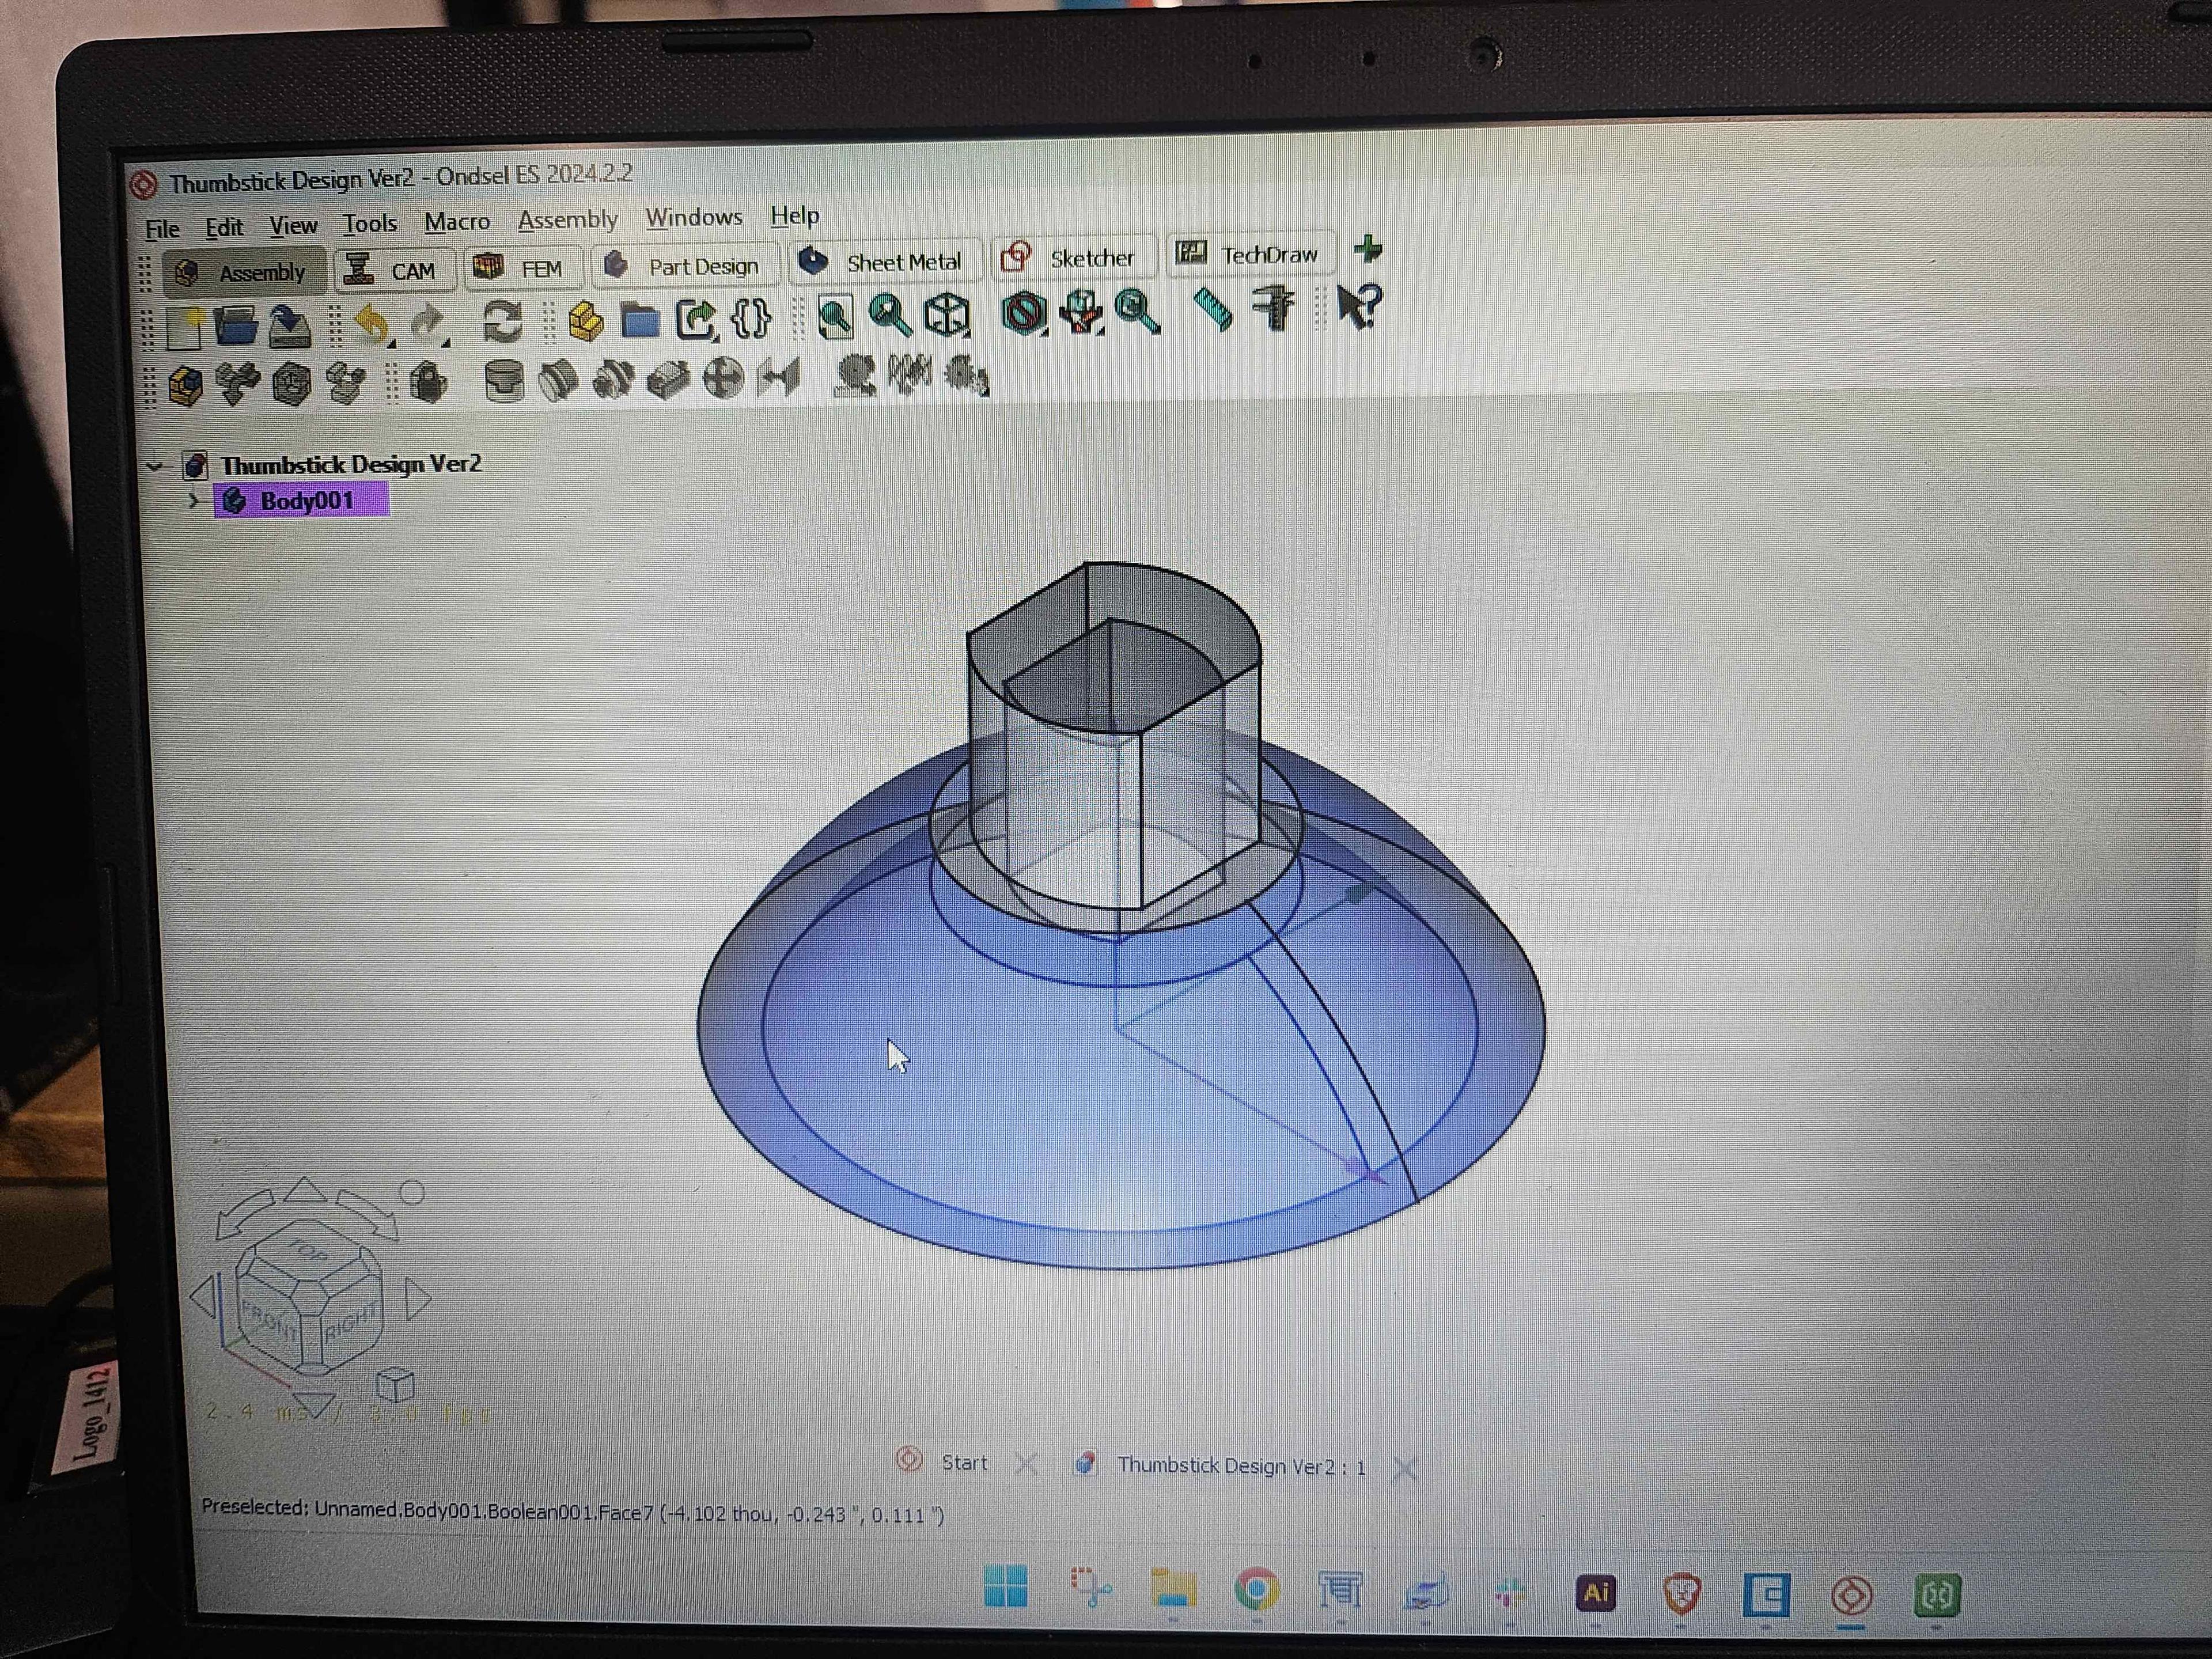Open the Macro menu
This screenshot has height=1659, width=2212.
[x=457, y=222]
